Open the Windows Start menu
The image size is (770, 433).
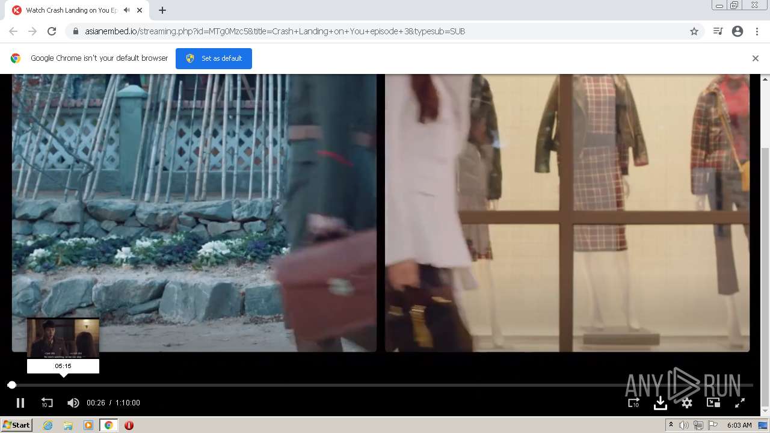click(x=16, y=425)
